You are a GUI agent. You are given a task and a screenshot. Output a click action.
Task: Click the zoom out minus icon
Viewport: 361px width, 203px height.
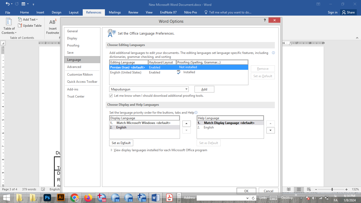(316, 189)
